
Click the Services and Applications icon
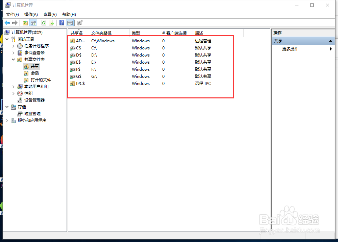pyautogui.click(x=14, y=120)
